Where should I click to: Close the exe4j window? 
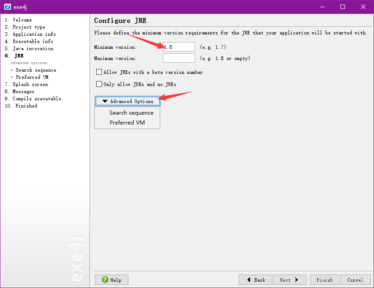click(x=363, y=7)
